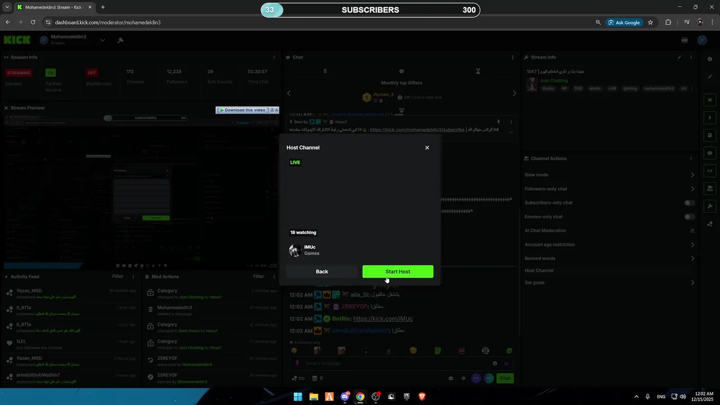Expand the Mohamedeldin3 channel dropdown
The height and width of the screenshot is (405, 720).
point(102,40)
